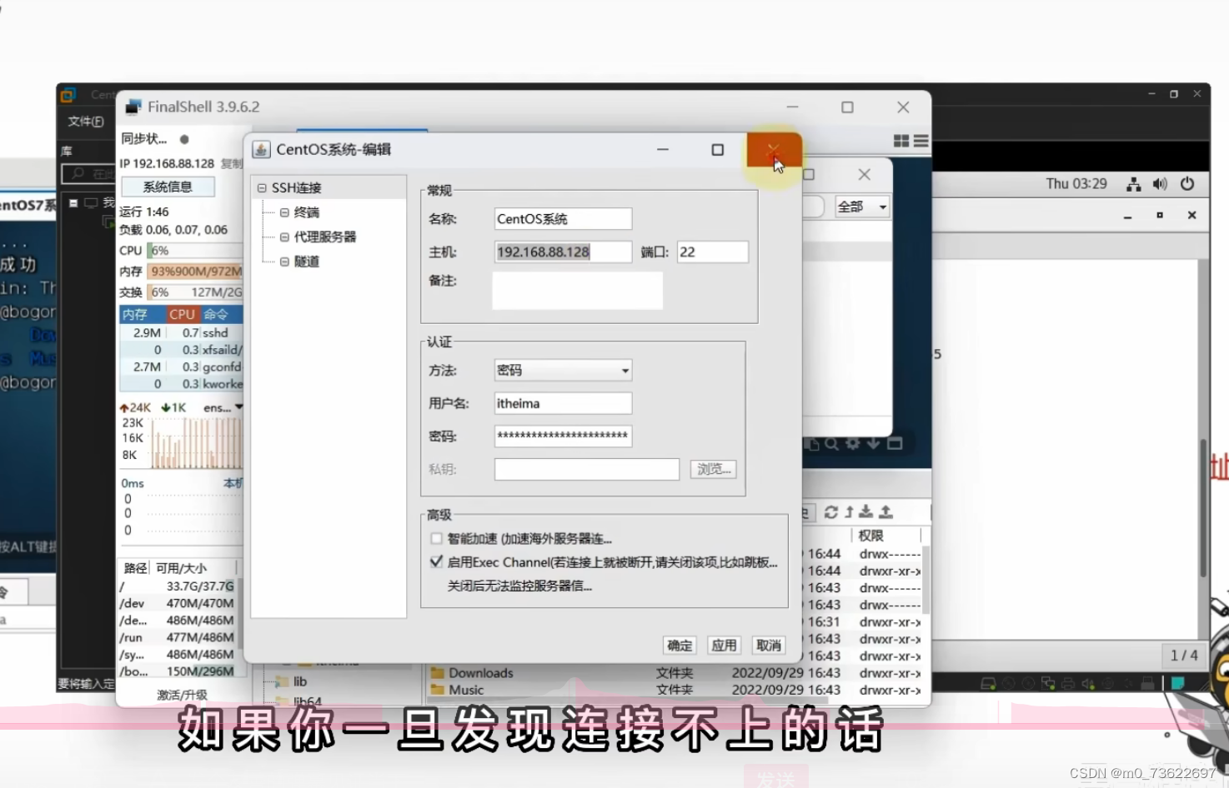Click VMware hard disk status icon
Screen dimensions: 1229x788
pos(988,684)
